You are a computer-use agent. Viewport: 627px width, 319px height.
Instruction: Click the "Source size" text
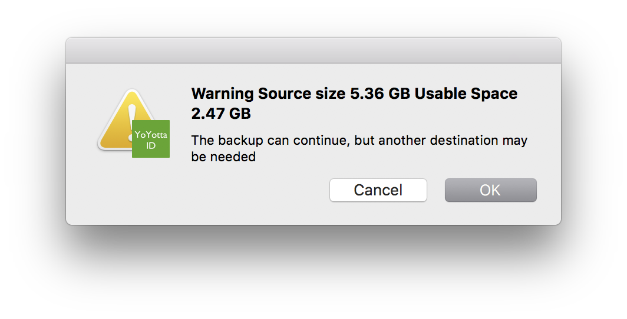click(x=302, y=94)
